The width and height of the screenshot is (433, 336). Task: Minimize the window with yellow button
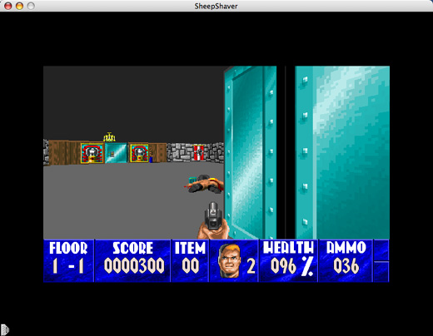click(19, 6)
